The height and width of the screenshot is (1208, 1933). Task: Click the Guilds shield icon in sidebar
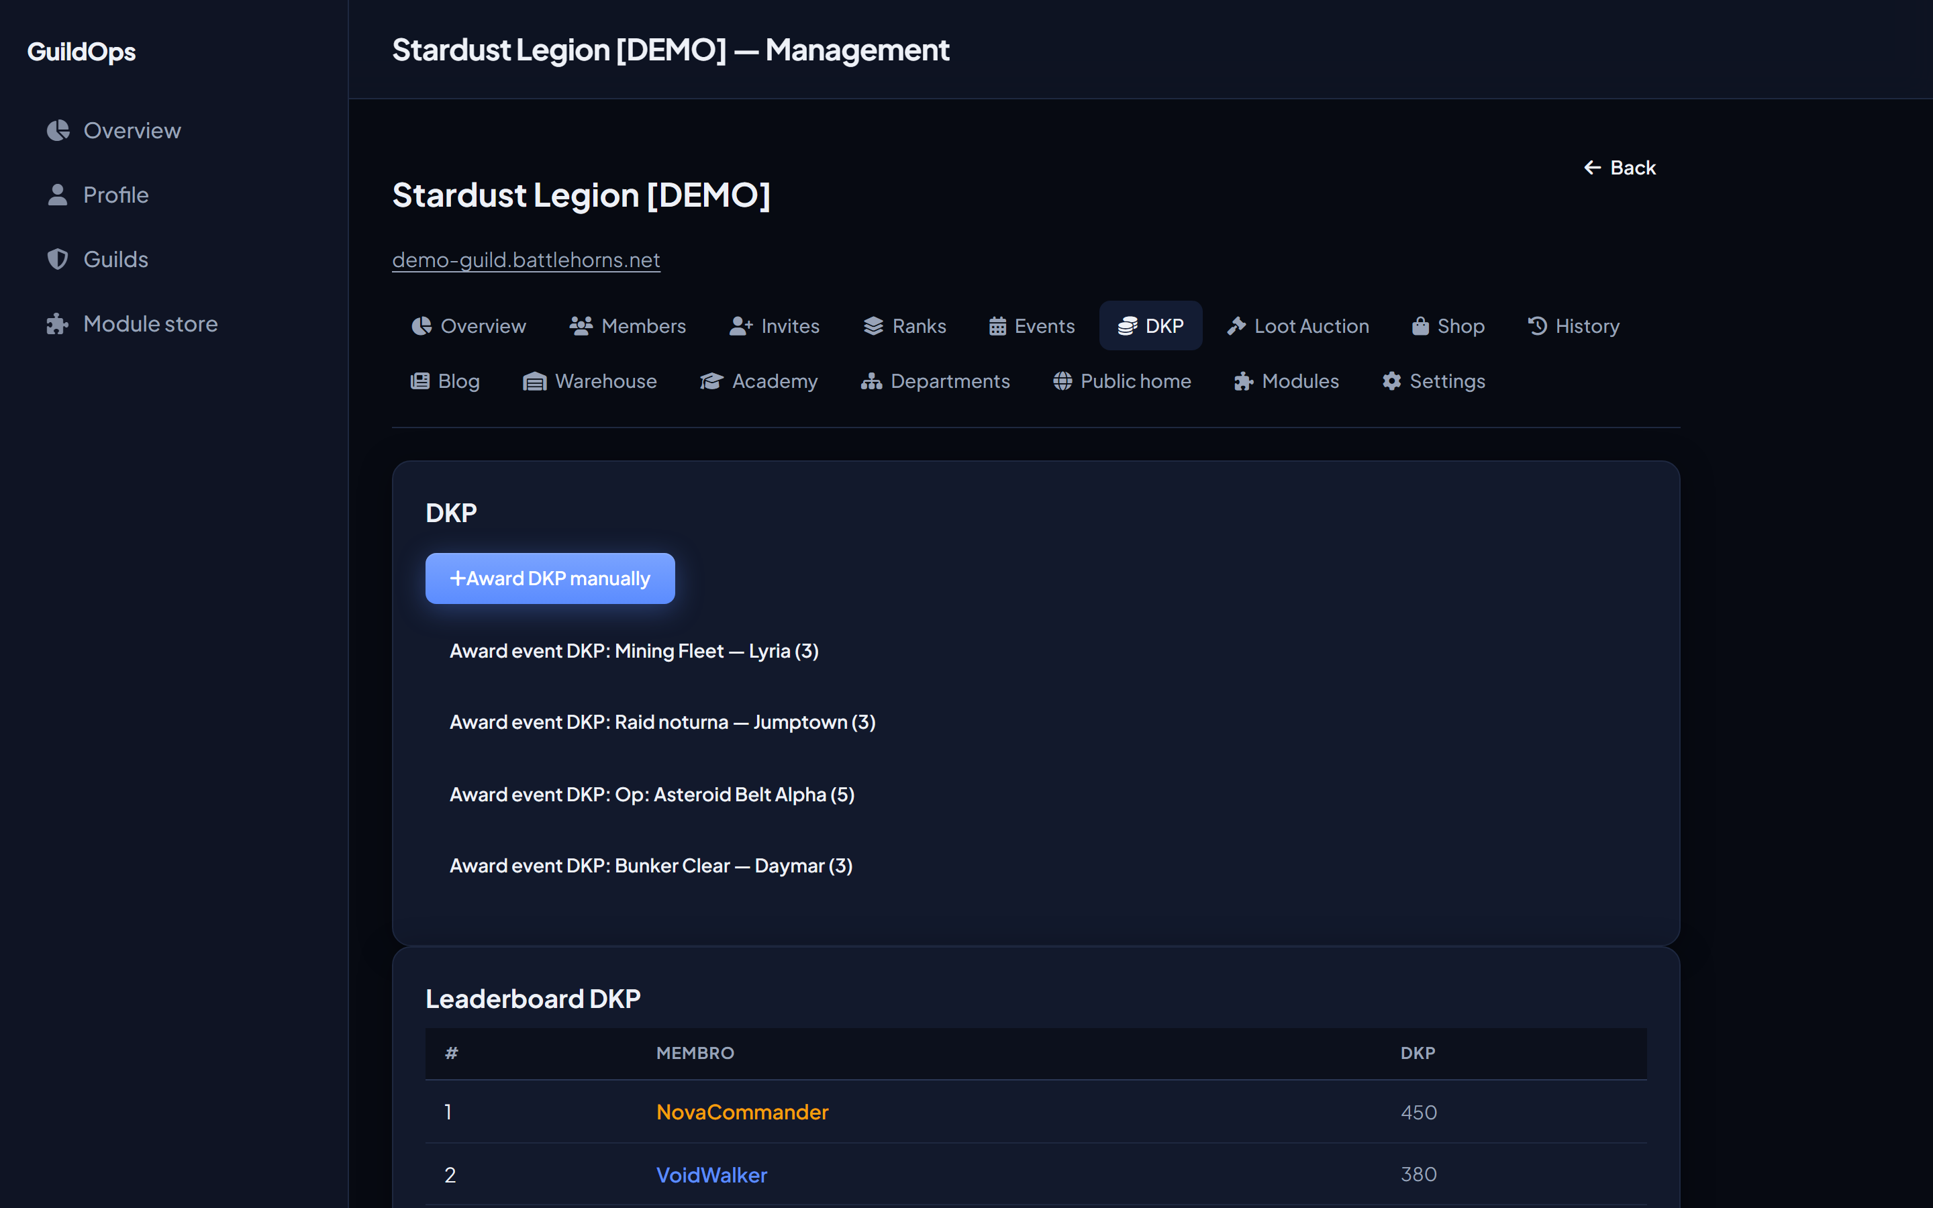pos(58,259)
